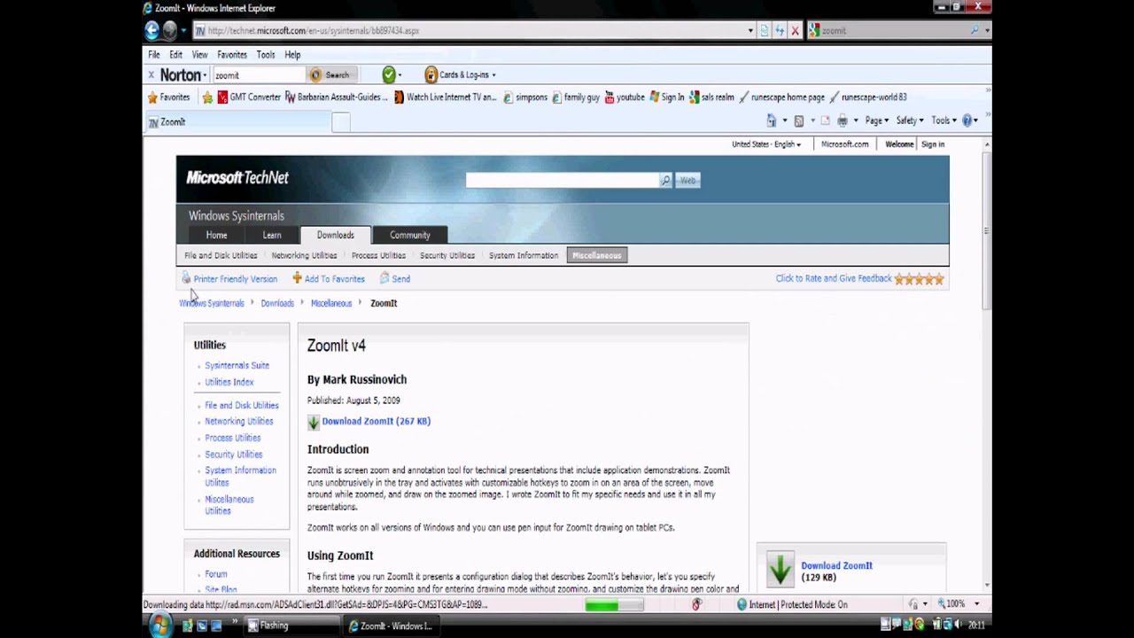
Task: Click the Sign in link
Action: [933, 144]
